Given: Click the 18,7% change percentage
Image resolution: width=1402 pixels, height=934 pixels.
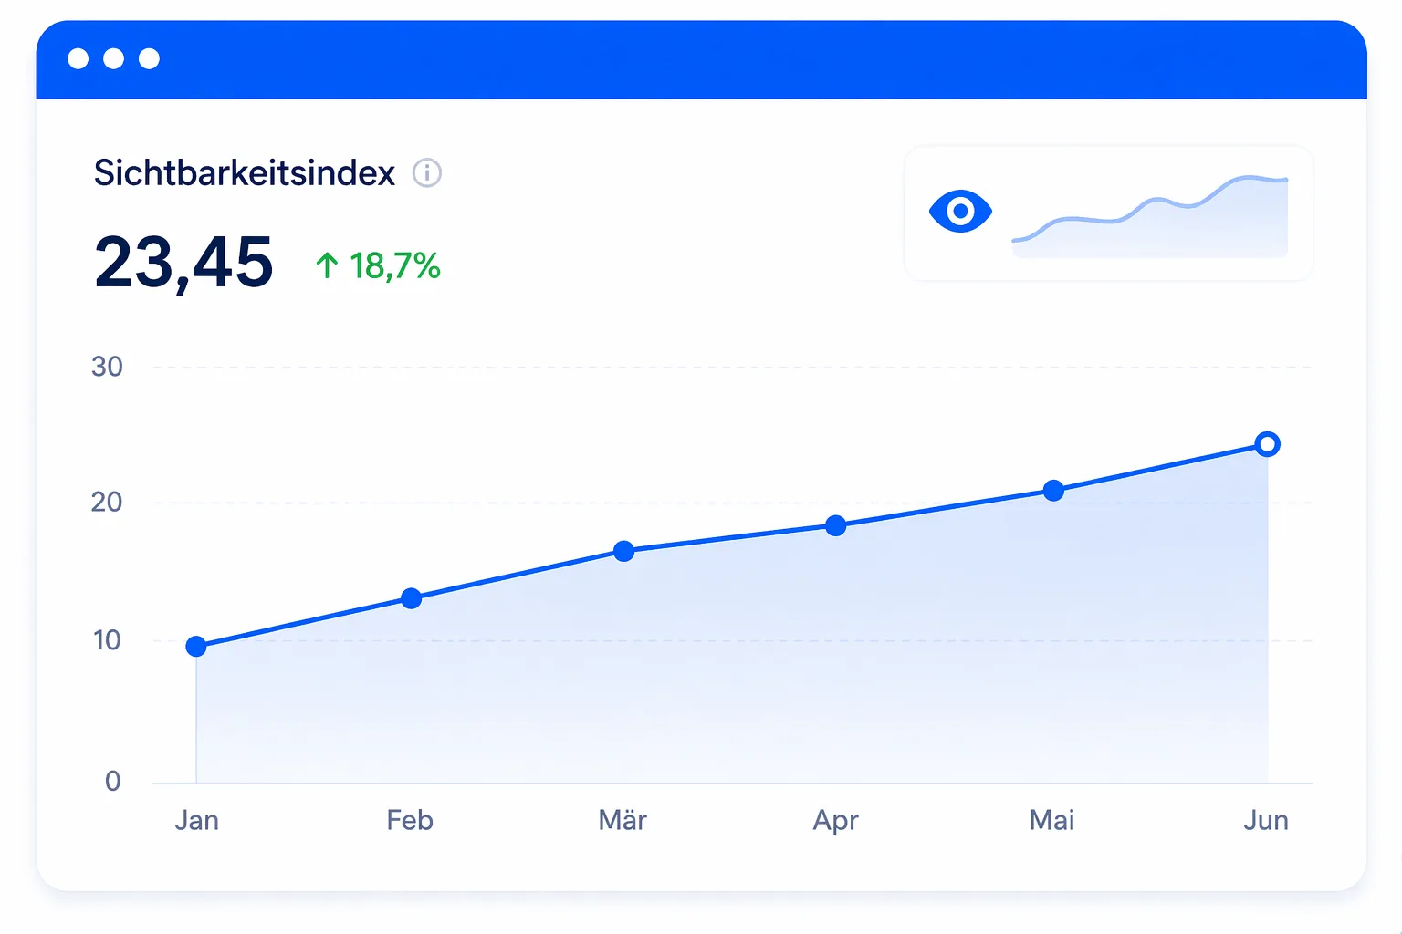Looking at the screenshot, I should coord(395,266).
